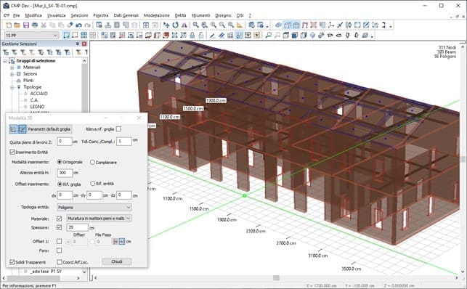
Task: Collapse the Tipologie tree node
Action: 12,87
